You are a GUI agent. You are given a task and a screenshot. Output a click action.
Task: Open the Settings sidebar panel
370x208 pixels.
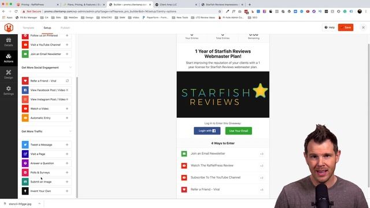pos(9,91)
